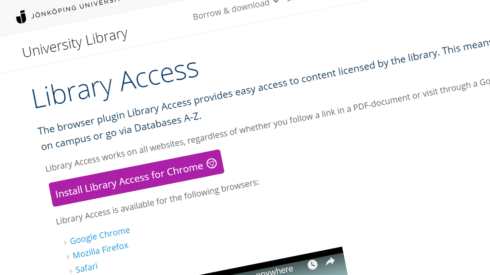Click the Share arrow icon on video
This screenshot has height=275, width=490.
pos(330,261)
